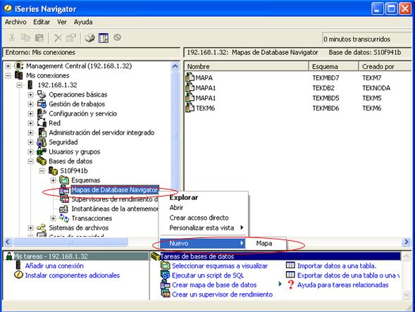Click the tree pane scroll up arrow
The width and height of the screenshot is (415, 312).
[x=175, y=66]
